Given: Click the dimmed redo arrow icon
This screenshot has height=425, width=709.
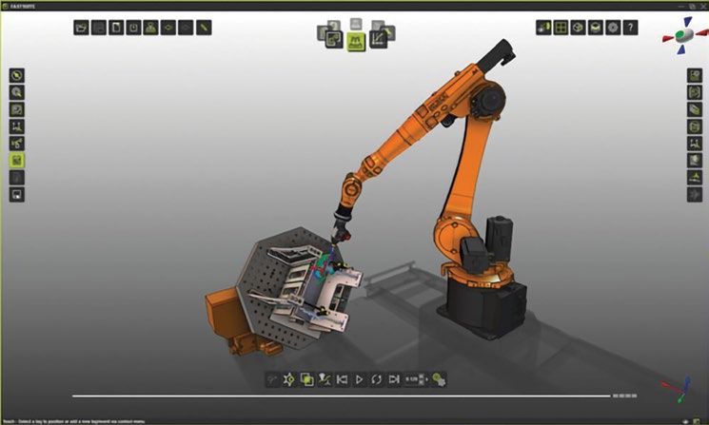Looking at the screenshot, I should tap(186, 28).
